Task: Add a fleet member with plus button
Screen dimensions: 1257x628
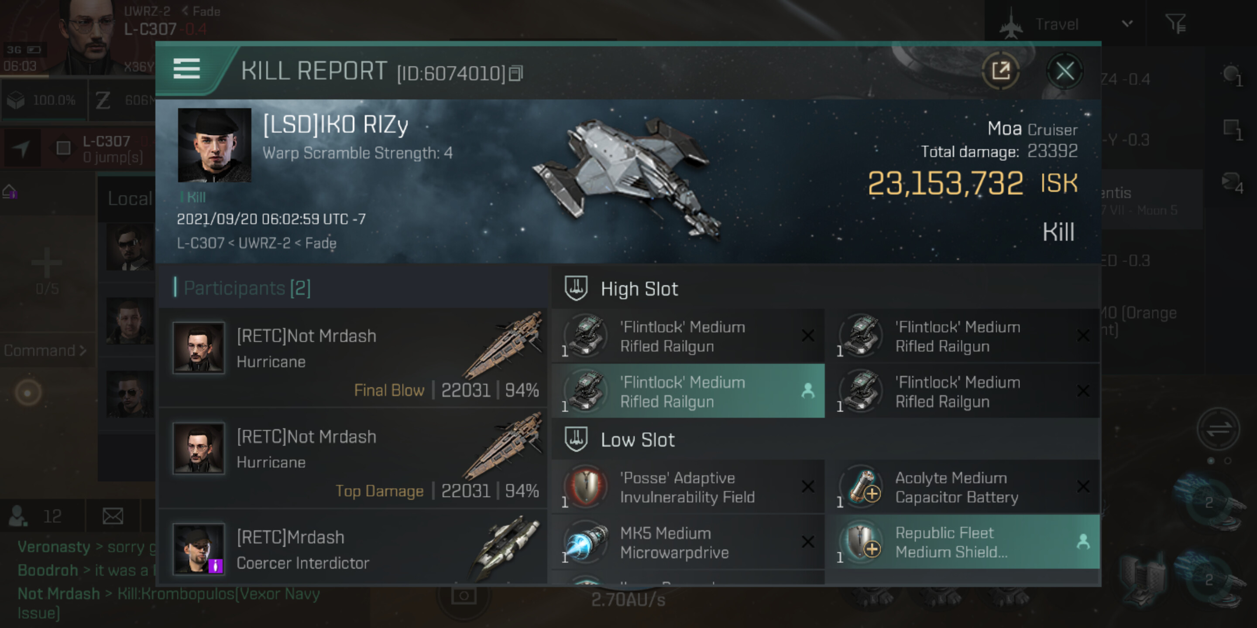Action: pos(47,263)
